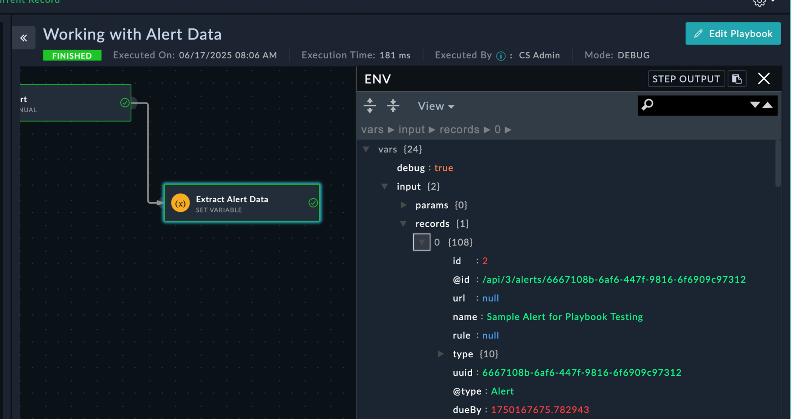The width and height of the screenshot is (791, 419).
Task: Close the ENV panel
Action: (764, 79)
